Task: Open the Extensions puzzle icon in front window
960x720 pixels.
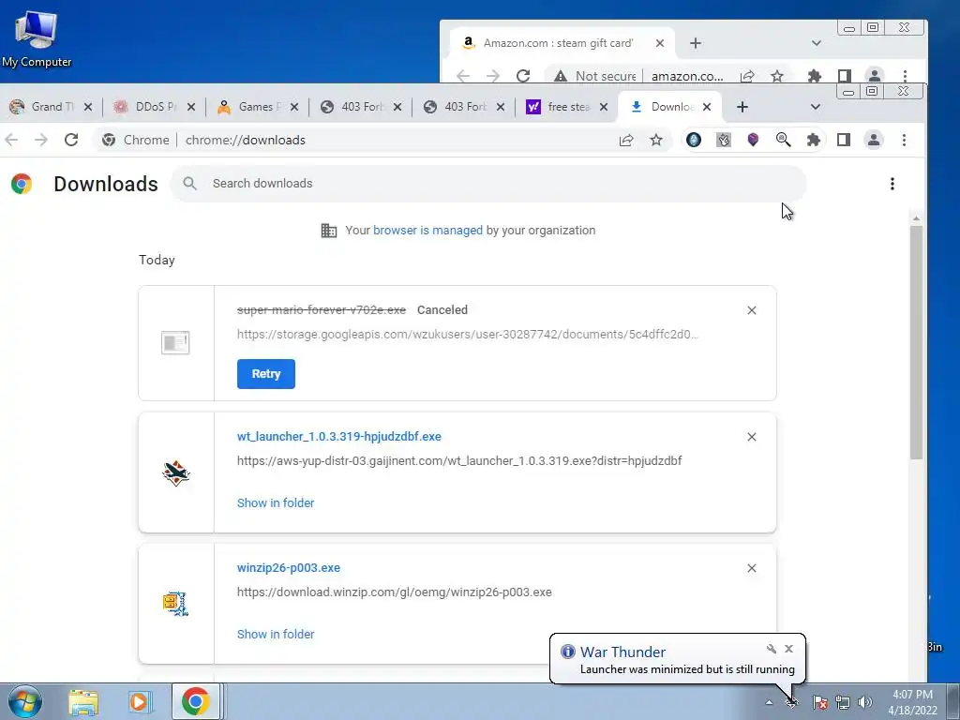Action: click(x=813, y=140)
